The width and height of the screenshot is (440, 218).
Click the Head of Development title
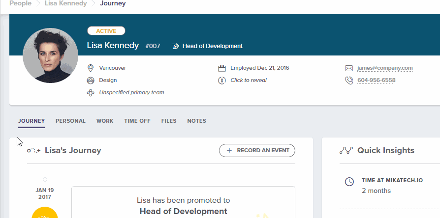point(213,46)
